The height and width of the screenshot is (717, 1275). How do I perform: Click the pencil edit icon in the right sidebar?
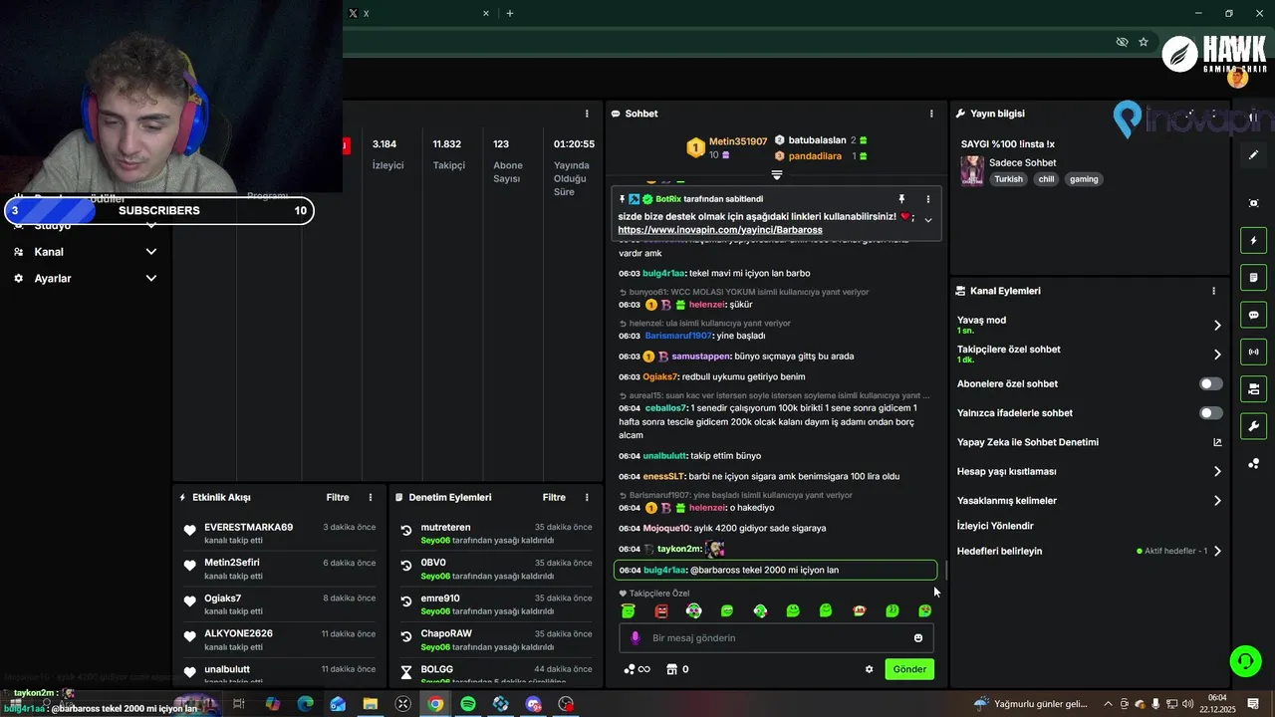(x=1254, y=154)
